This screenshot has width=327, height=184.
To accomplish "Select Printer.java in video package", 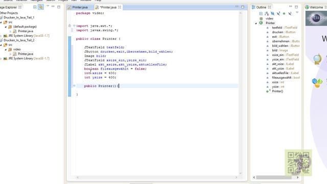I will (26, 54).
